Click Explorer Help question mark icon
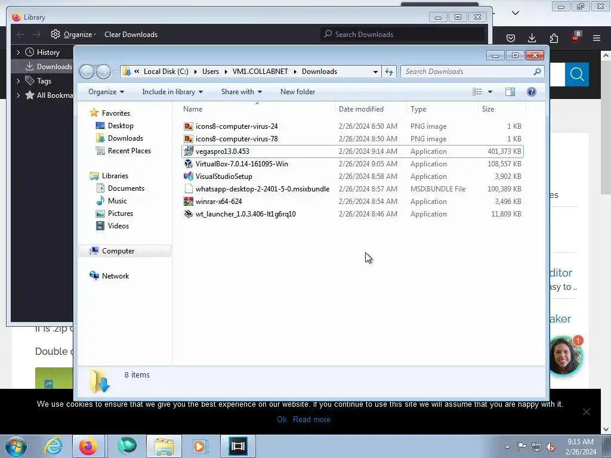Viewport: 611px width, 458px height. tap(532, 91)
